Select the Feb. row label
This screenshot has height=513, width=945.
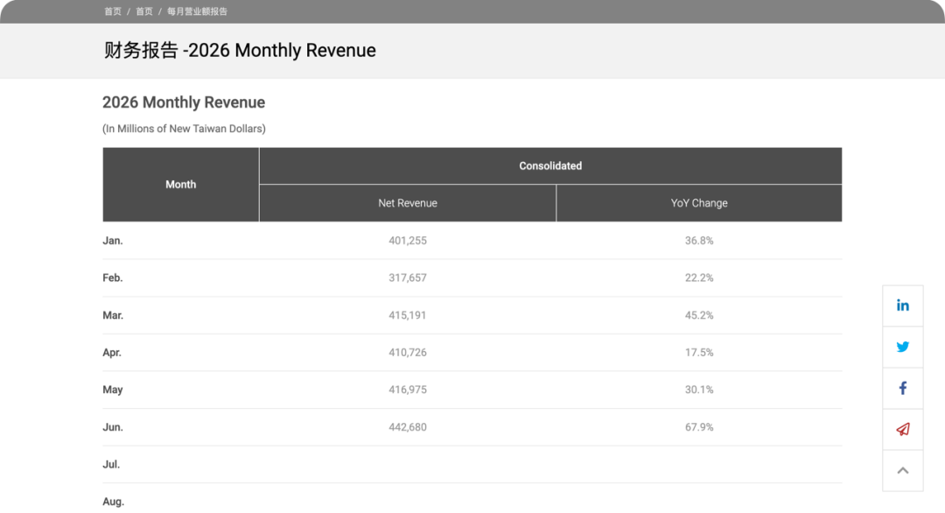pos(113,278)
